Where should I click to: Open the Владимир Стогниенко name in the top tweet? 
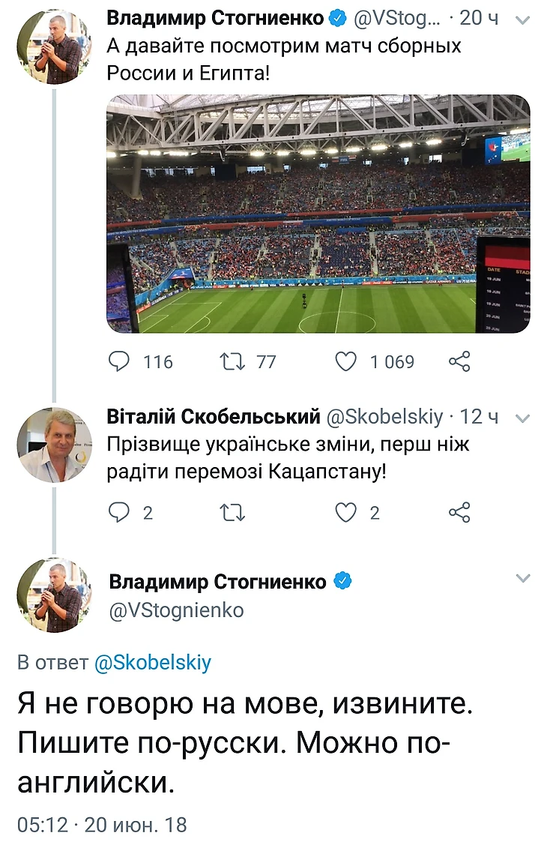(x=216, y=18)
